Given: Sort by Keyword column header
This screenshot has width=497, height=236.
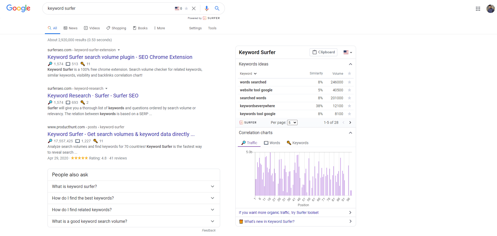Looking at the screenshot, I should click(248, 74).
